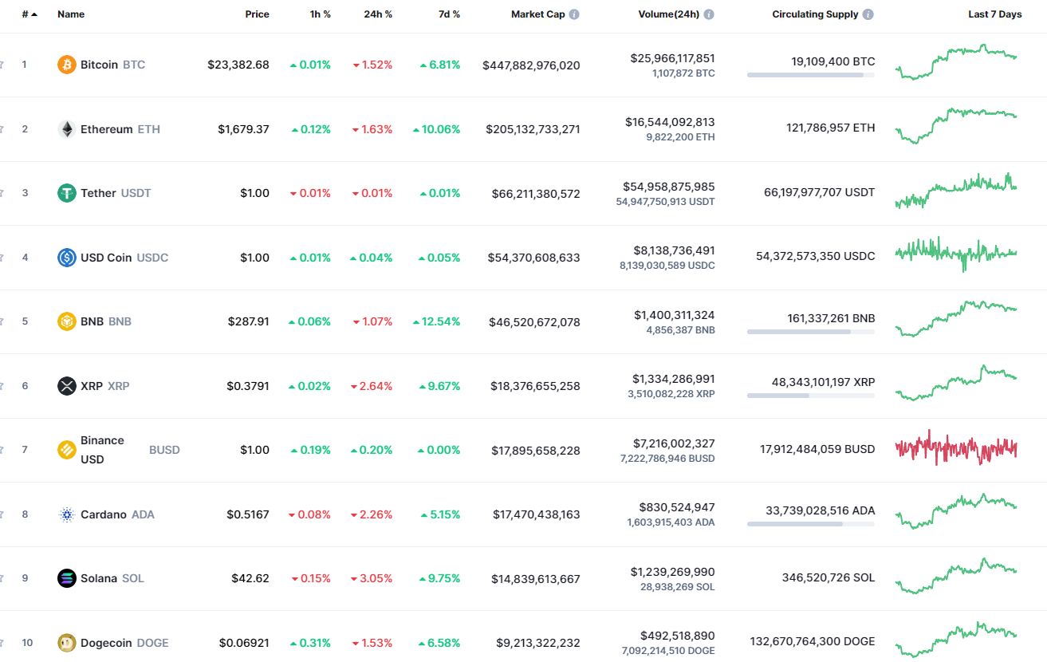Viewport: 1047px width, 662px height.
Task: Open the Binance USD coin page link
Action: [102, 449]
